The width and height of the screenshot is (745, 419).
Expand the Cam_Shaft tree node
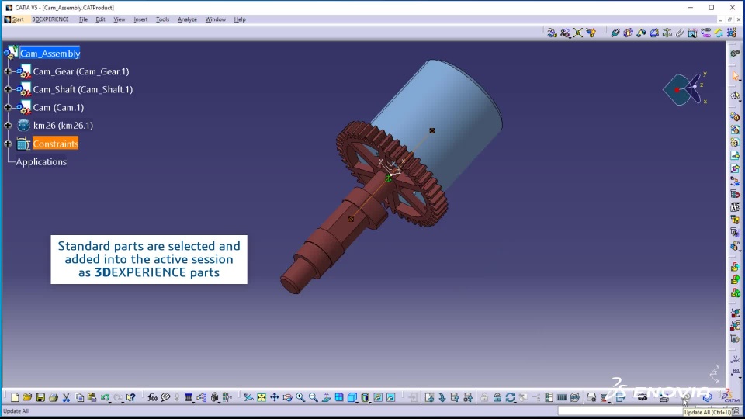click(x=8, y=89)
